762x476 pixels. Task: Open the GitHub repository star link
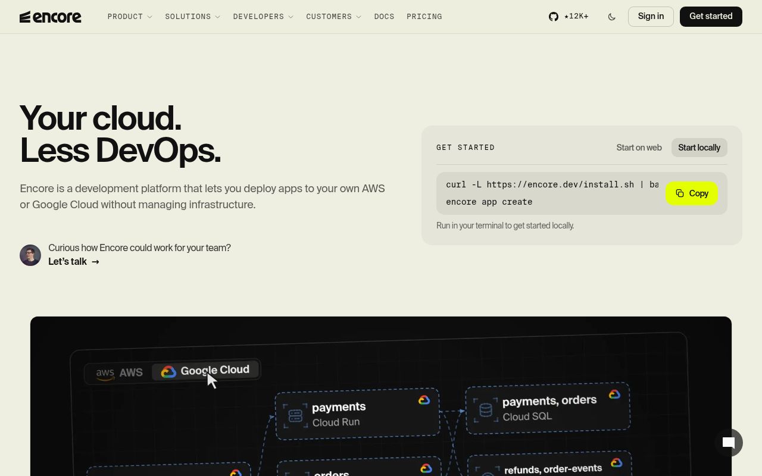569,17
